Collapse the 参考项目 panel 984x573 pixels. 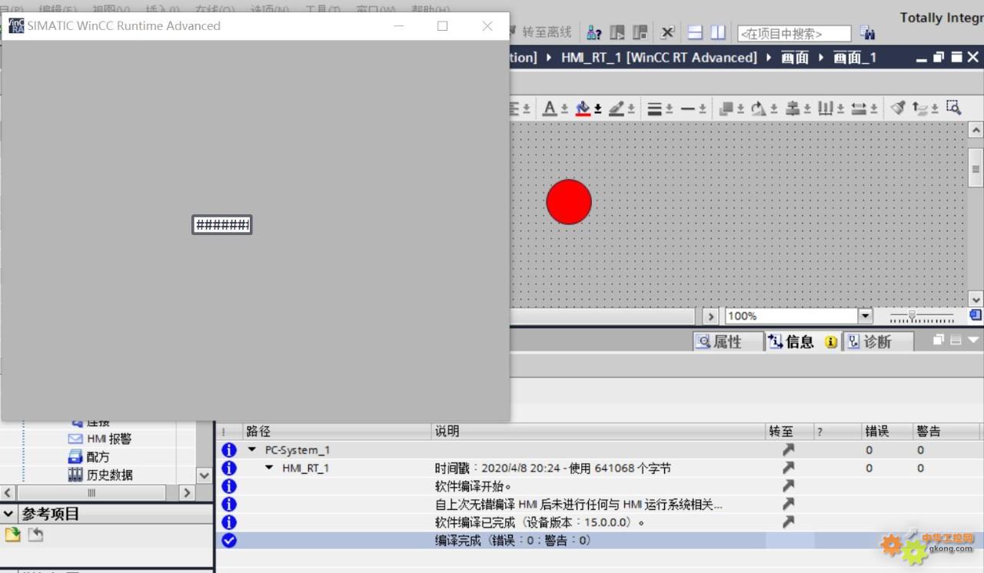[x=8, y=513]
